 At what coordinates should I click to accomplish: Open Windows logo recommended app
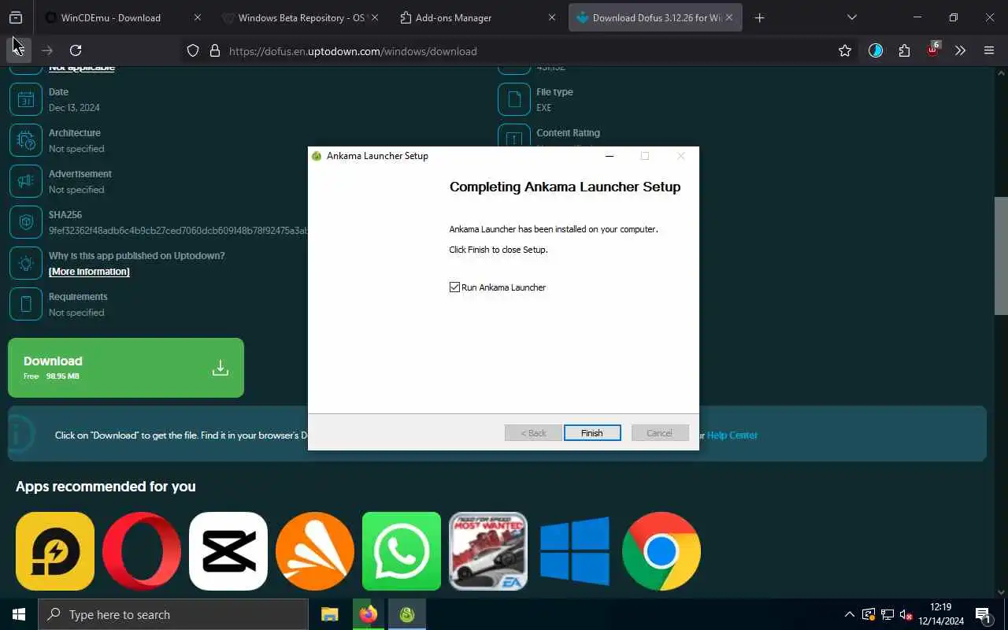click(x=575, y=551)
